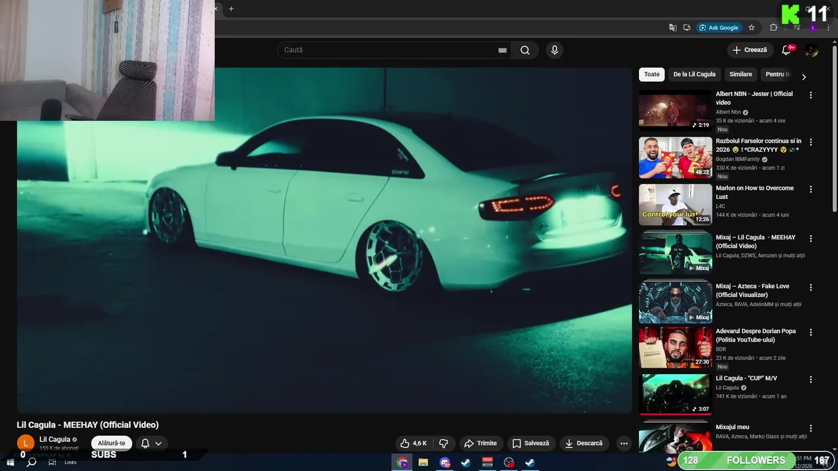The image size is (838, 471).
Task: Expand the notification preferences dropdown
Action: point(158,444)
